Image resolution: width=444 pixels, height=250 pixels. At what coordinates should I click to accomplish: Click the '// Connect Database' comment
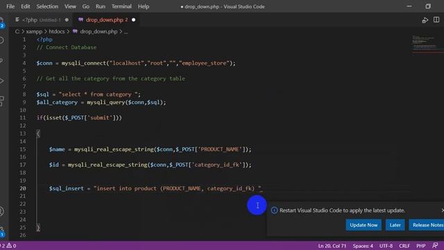click(67, 47)
